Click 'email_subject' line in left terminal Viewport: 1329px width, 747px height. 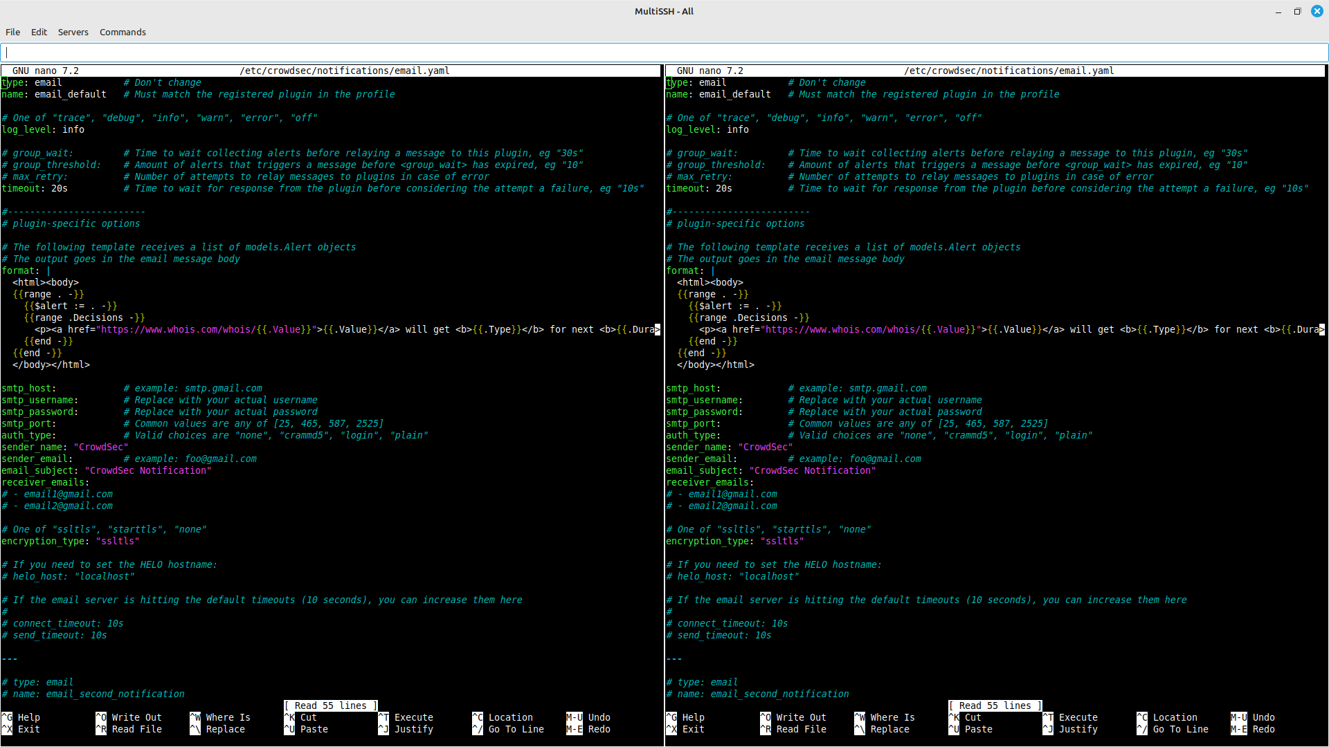pyautogui.click(x=107, y=470)
